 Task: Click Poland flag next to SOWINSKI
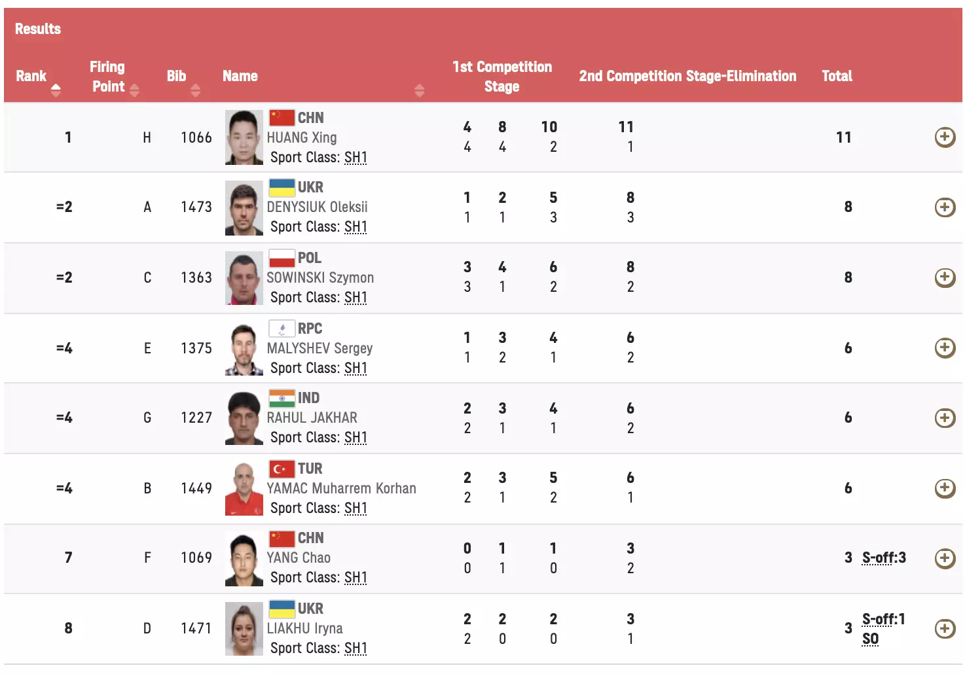tap(282, 258)
